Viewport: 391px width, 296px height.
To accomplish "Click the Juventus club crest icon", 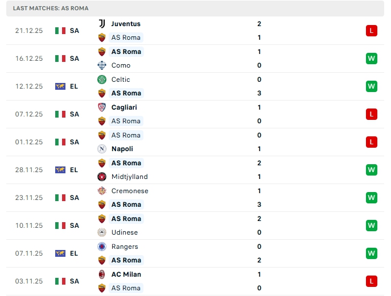I will 102,24.
